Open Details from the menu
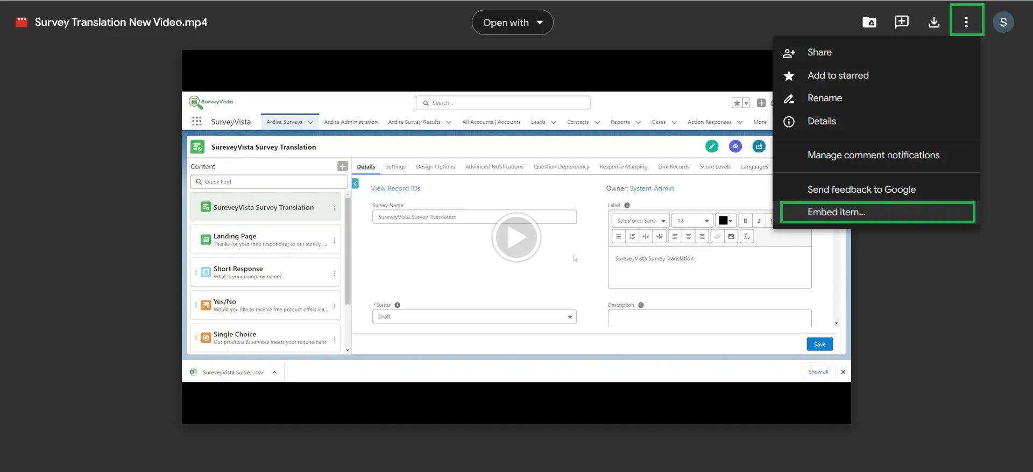Viewport: 1033px width, 472px height. point(876,121)
